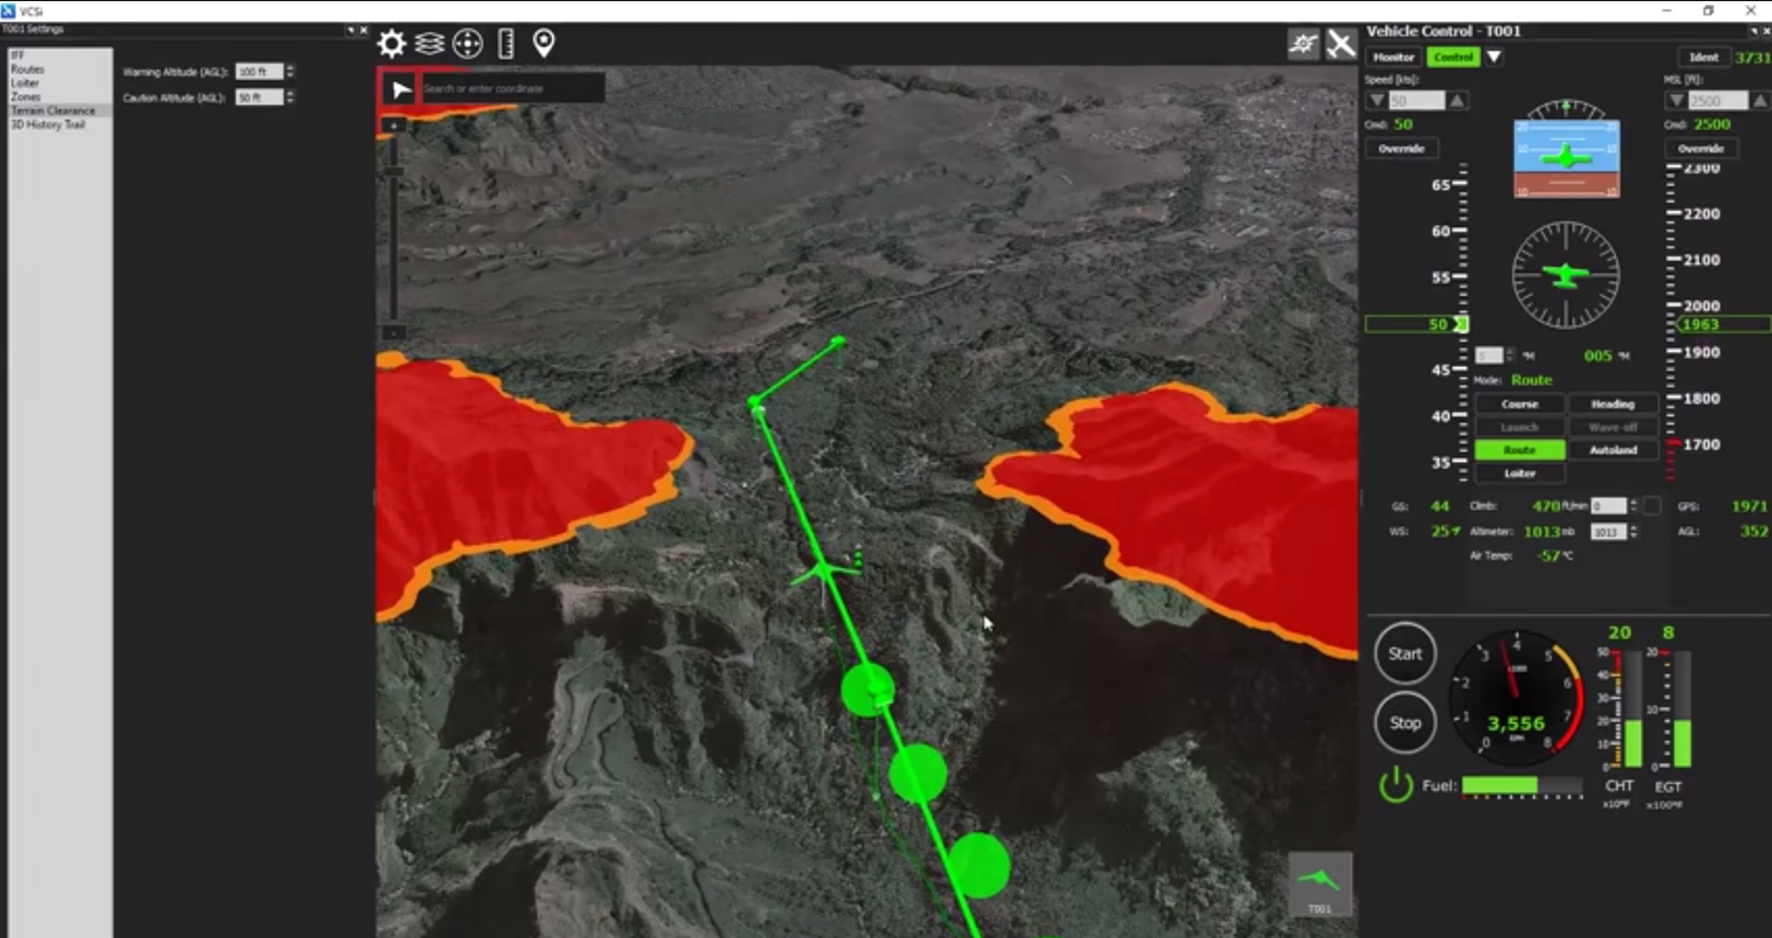Click the speed tape 50 indicator

[x=1418, y=325]
